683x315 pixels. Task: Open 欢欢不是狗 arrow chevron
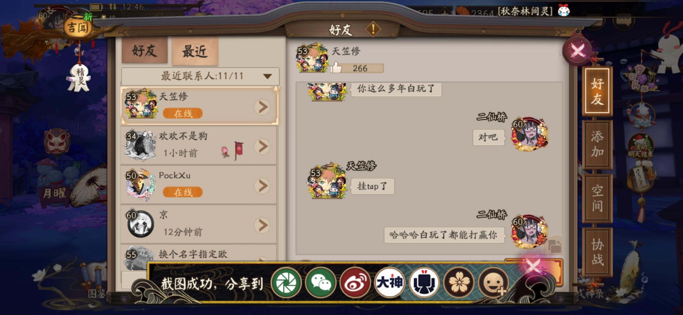point(262,146)
